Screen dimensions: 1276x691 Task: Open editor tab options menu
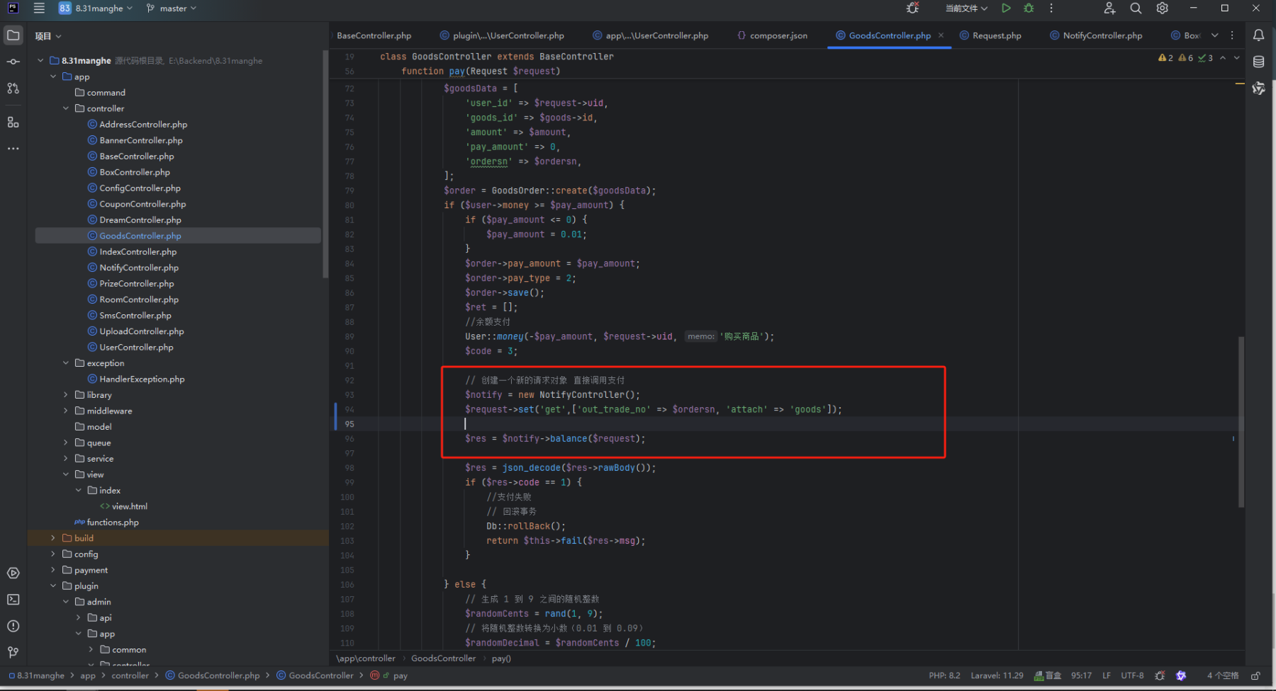click(1232, 35)
